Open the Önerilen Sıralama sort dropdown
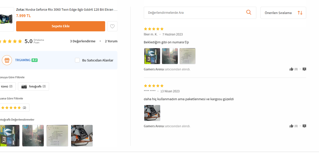Screen dimensions: 319x153 283,13
